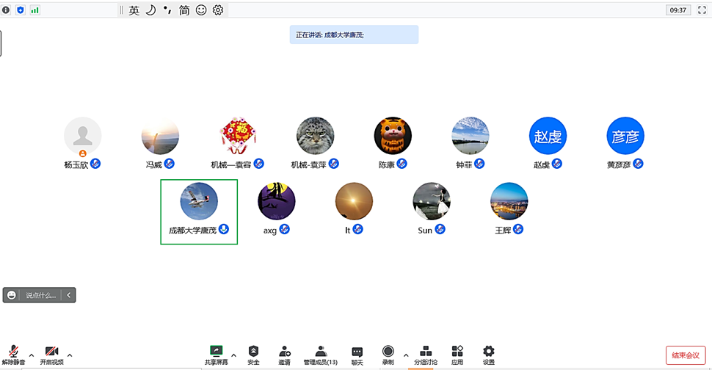Click the 解除静音 microphone icon
Image resolution: width=712 pixels, height=370 pixels.
pyautogui.click(x=12, y=352)
